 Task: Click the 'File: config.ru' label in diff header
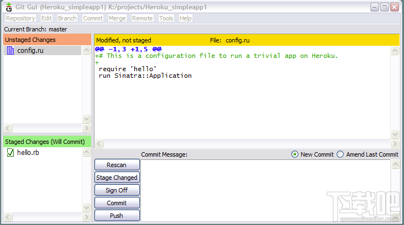(x=229, y=40)
